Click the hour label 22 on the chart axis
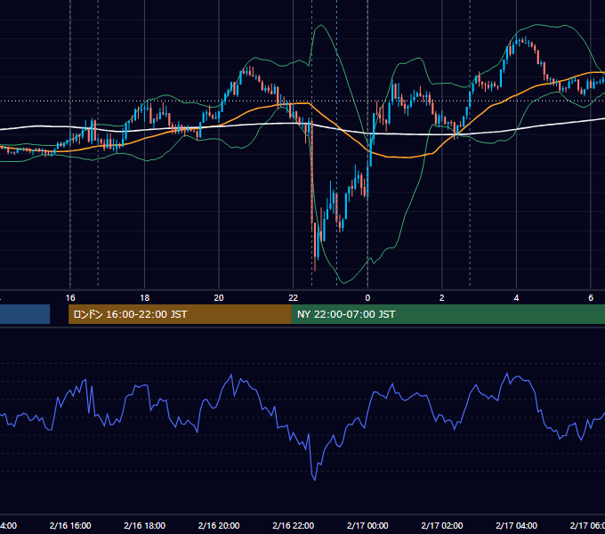This screenshot has height=534, width=605. click(x=294, y=298)
